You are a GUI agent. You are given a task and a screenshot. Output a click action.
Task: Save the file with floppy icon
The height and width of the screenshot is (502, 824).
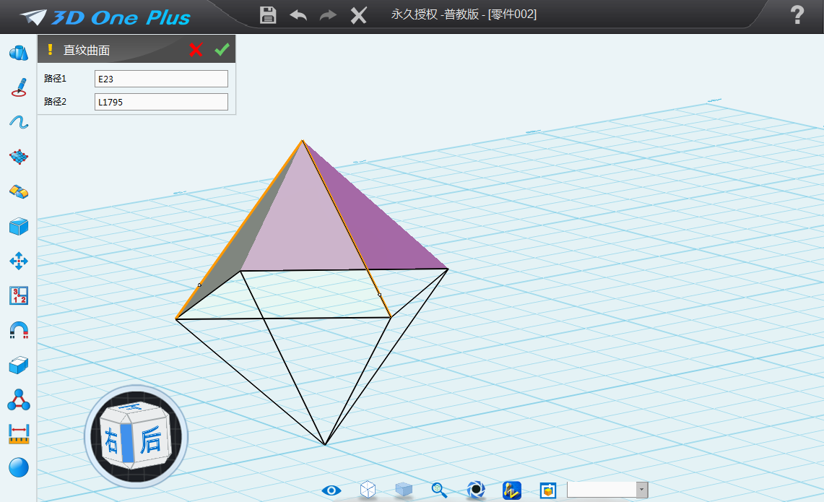coord(268,14)
